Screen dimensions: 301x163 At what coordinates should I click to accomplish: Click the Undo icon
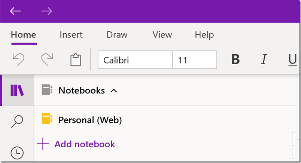click(18, 60)
